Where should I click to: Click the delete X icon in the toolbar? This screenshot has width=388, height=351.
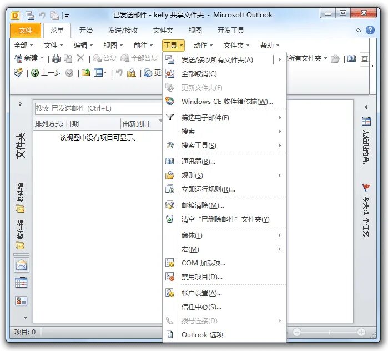click(80, 58)
